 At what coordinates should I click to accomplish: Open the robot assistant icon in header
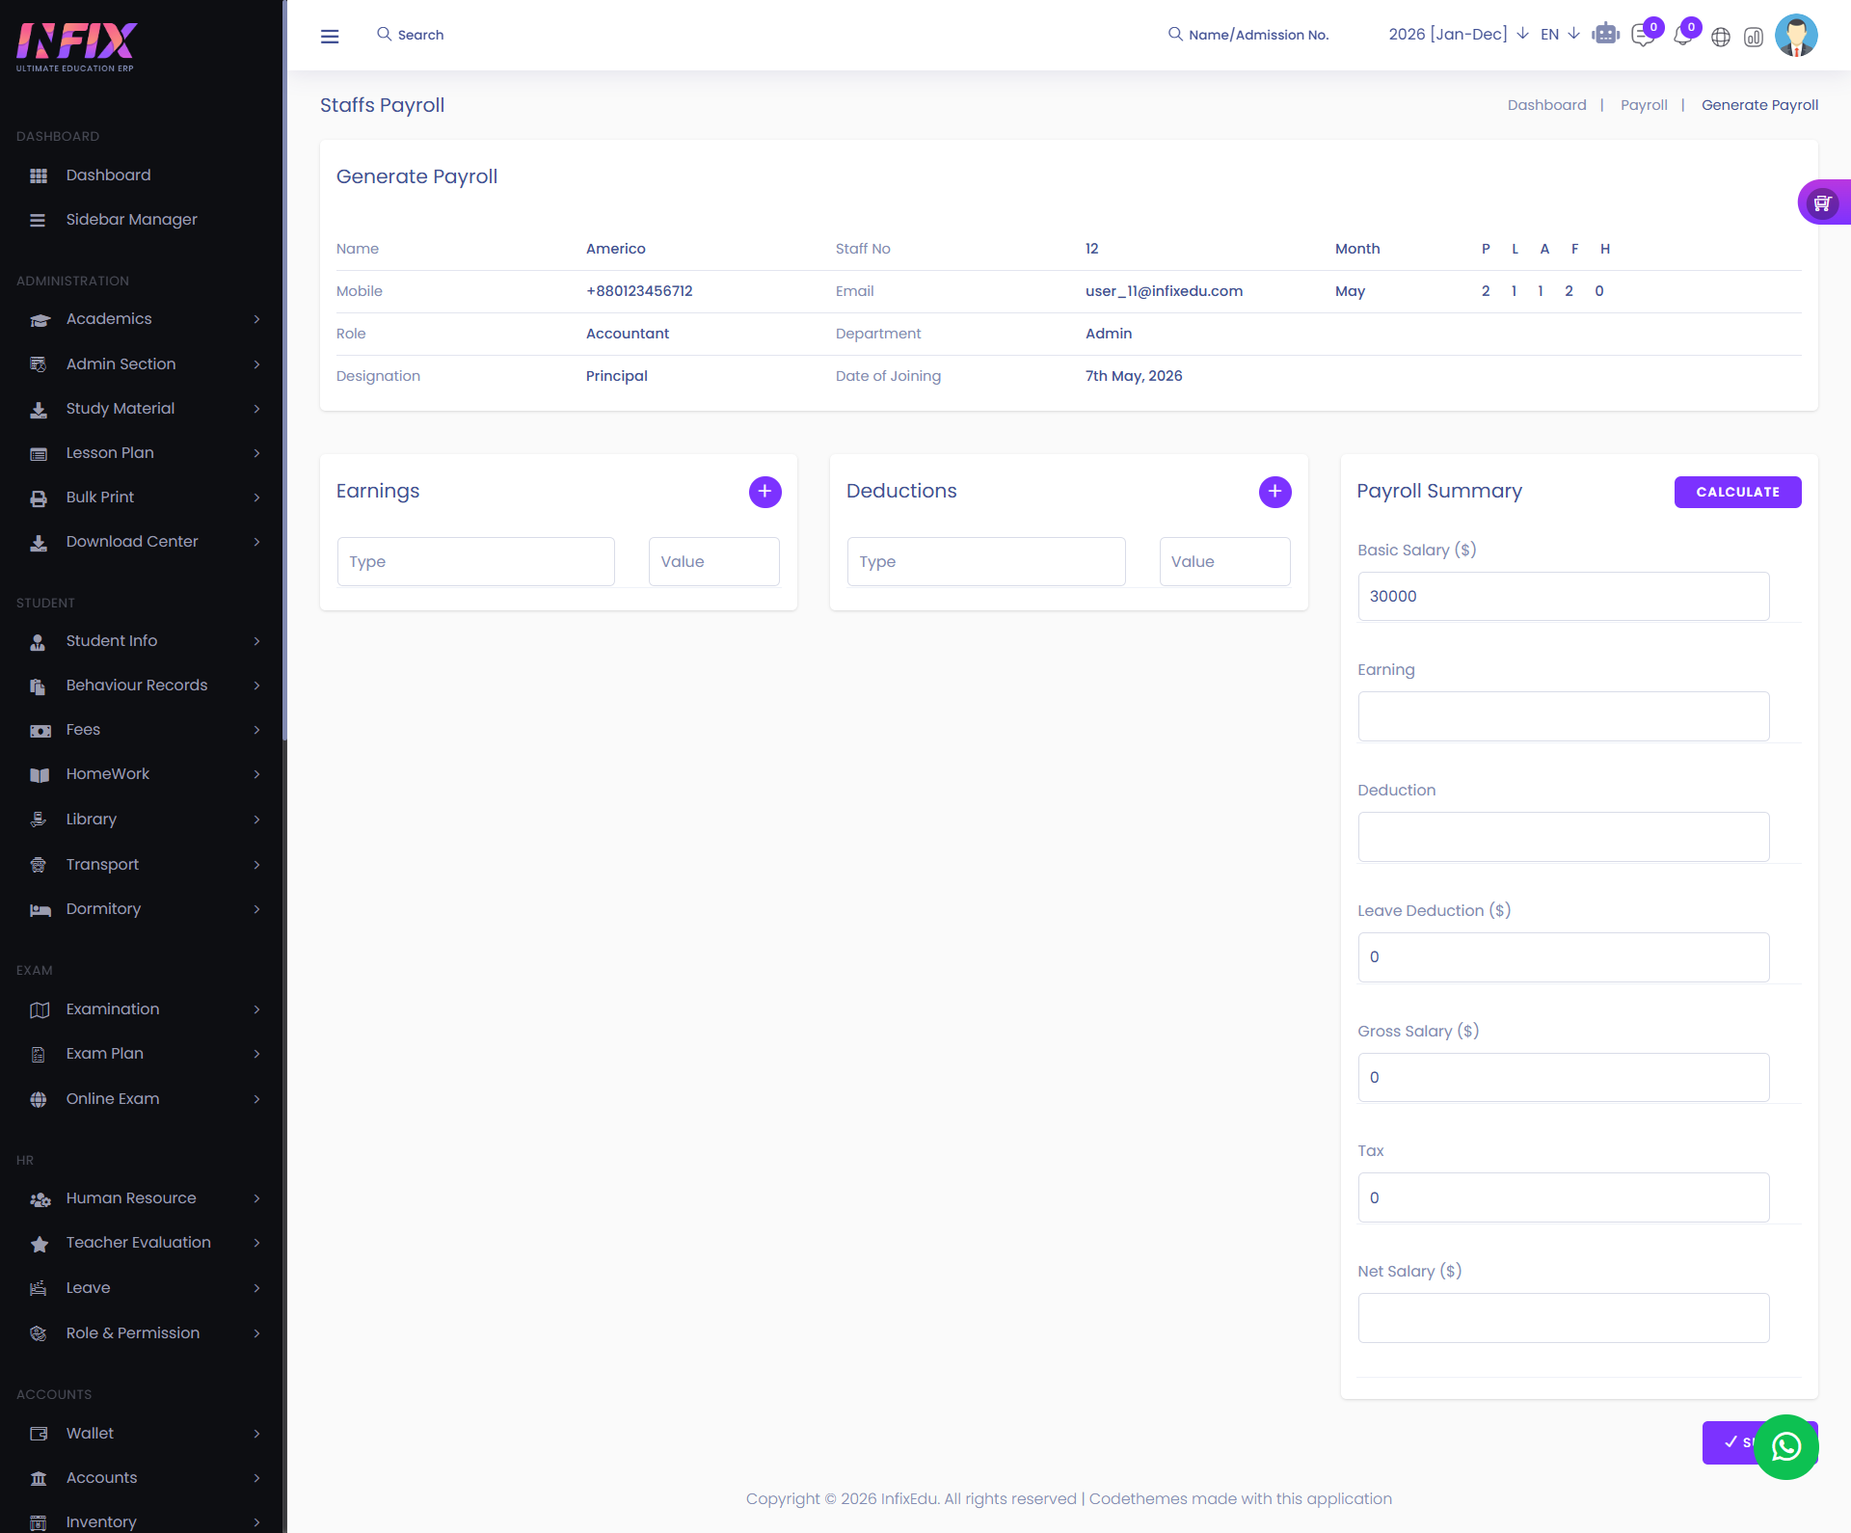[x=1605, y=35]
